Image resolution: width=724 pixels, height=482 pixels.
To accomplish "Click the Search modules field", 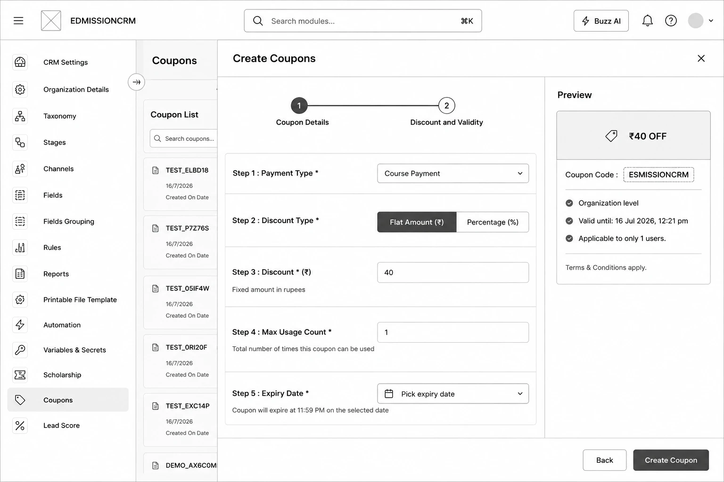I will pos(363,21).
